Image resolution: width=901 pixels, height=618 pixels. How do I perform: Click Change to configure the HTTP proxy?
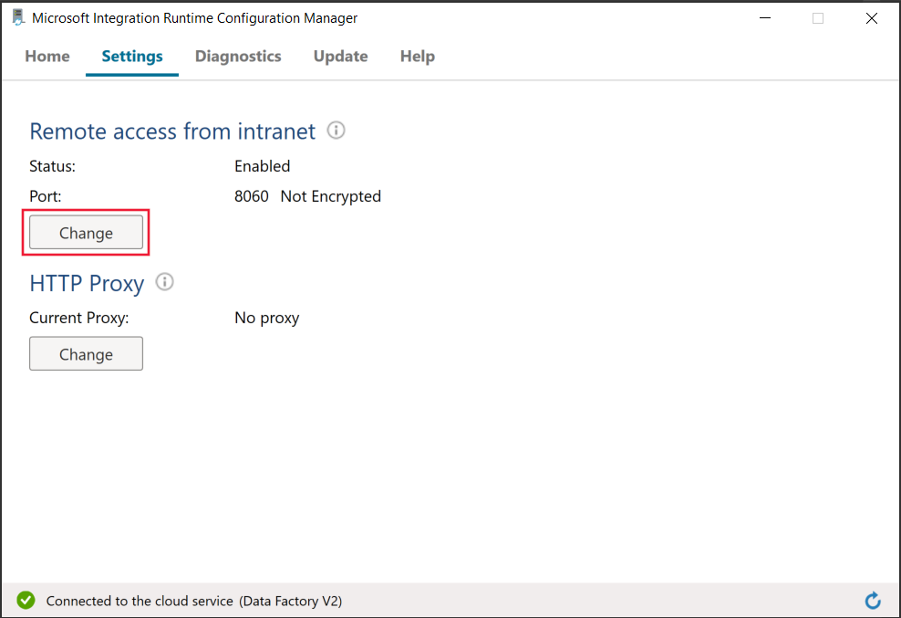(86, 353)
